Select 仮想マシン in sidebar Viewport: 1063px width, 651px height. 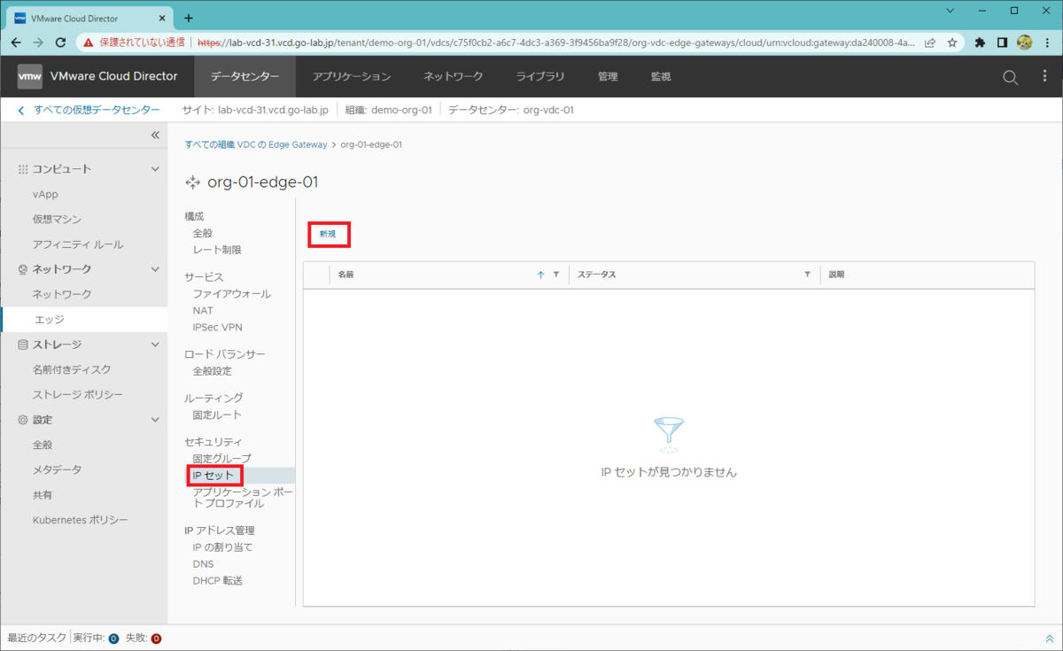tap(57, 219)
